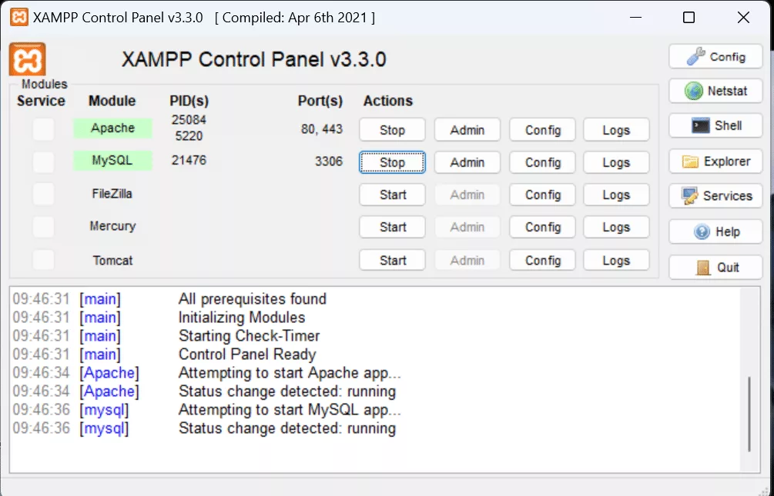Screen dimensions: 774x496
Task: Toggle the Tomcat service checkbox
Action: coord(43,260)
